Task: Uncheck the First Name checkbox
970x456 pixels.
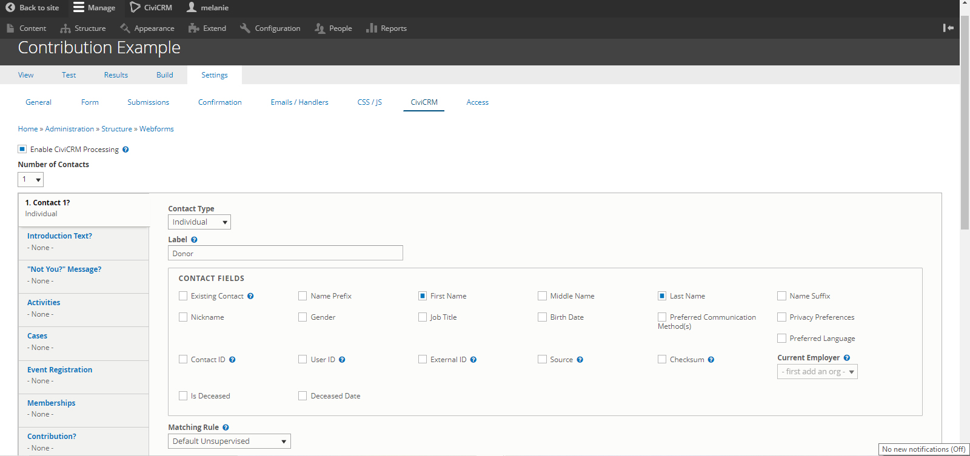Action: pos(423,296)
